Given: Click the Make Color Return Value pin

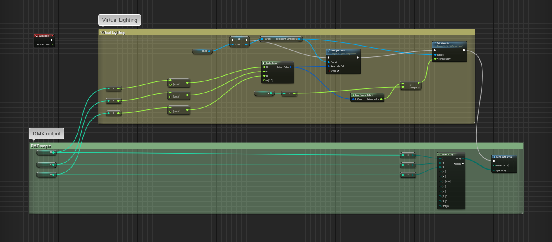Looking at the screenshot, I should pyautogui.click(x=291, y=67).
